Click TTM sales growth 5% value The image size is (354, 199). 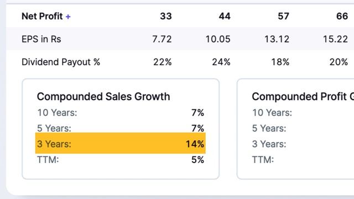coord(198,160)
